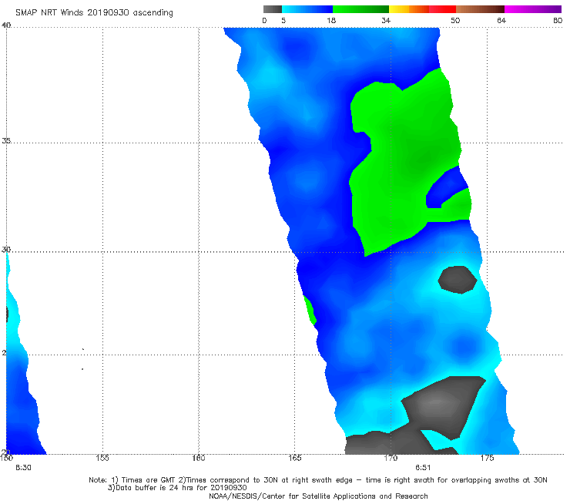Click the magenta-purple 64–80 color bar segment
This screenshot has width=570, height=501.
533,9
